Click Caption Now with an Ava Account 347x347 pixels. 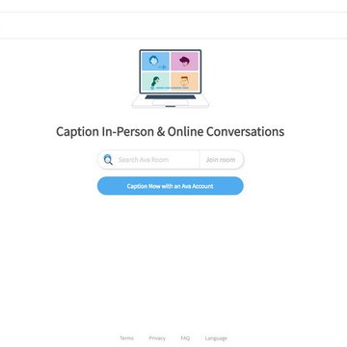coord(171,186)
